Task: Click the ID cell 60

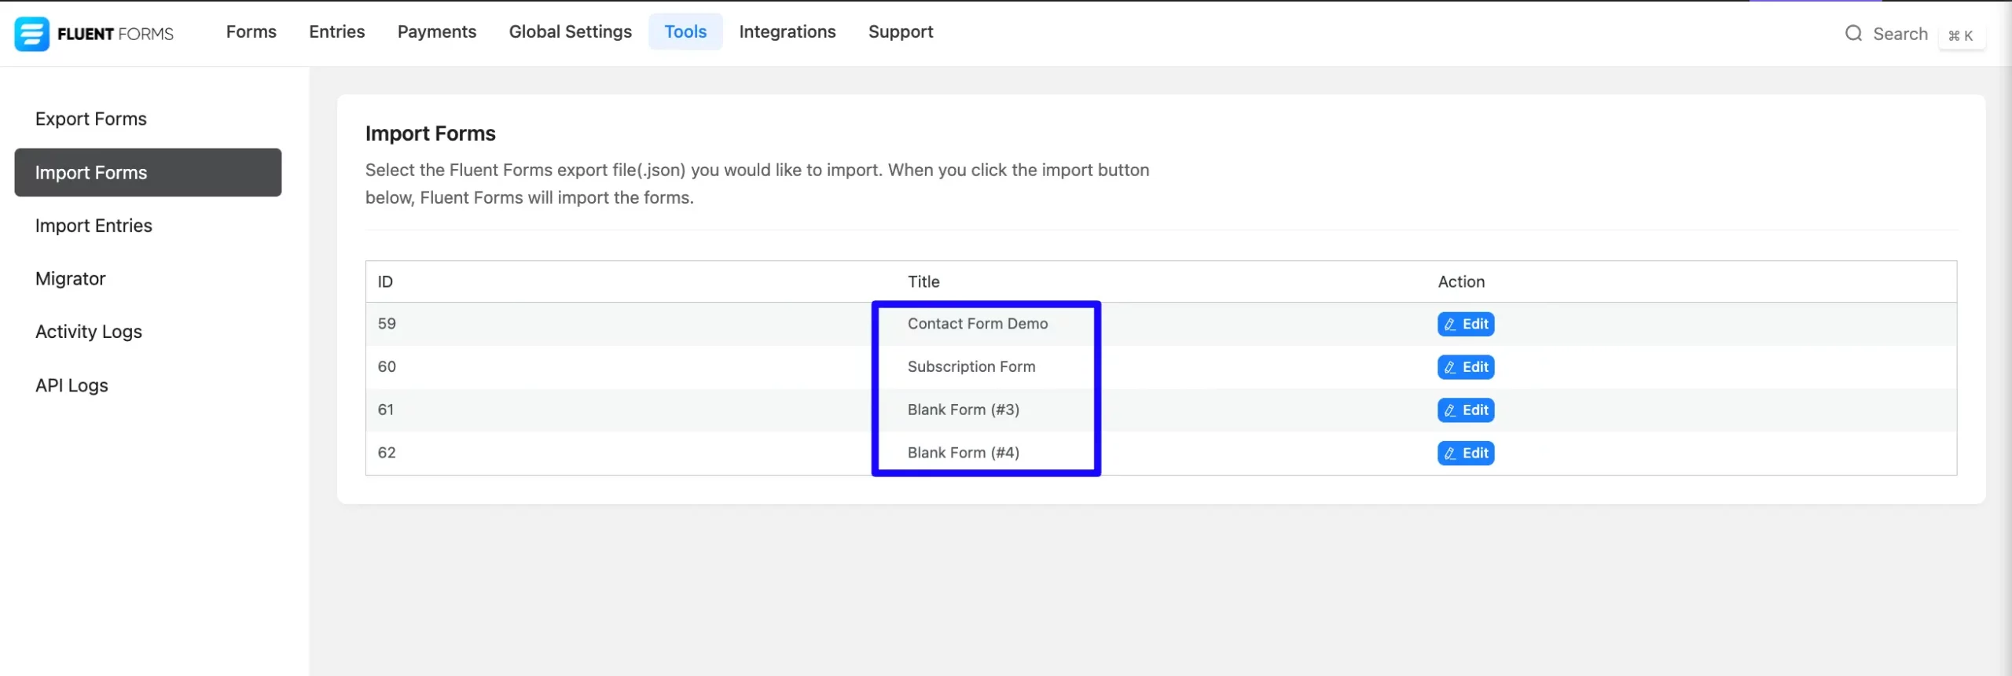Action: tap(387, 367)
